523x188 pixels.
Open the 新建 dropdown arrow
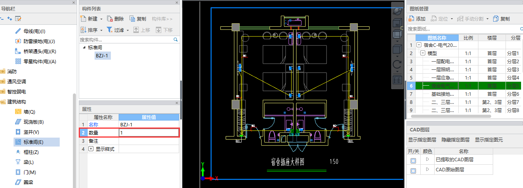coord(101,19)
